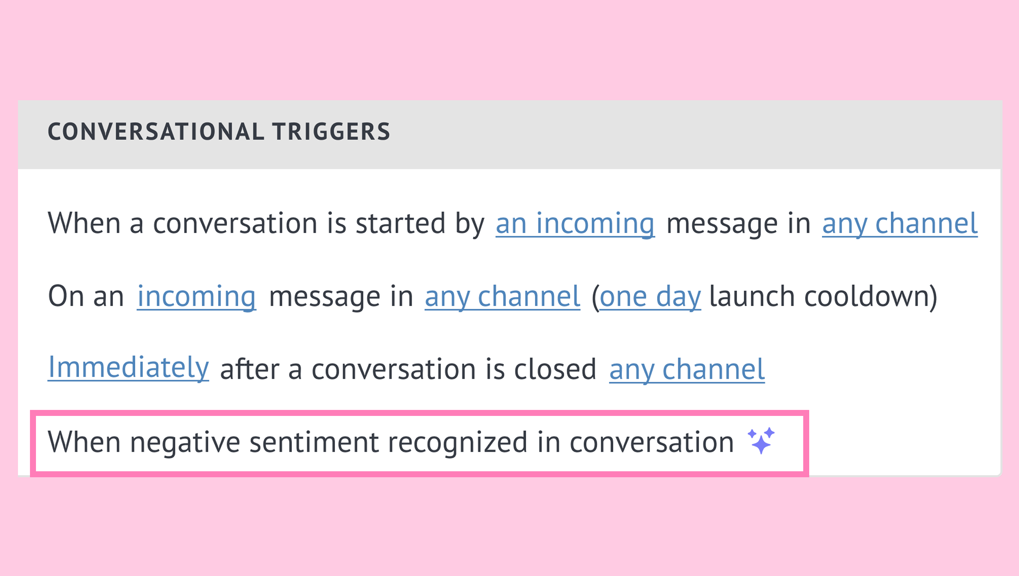Image resolution: width=1019 pixels, height=576 pixels.
Task: Click the 'one day' cooldown link
Action: pos(650,297)
